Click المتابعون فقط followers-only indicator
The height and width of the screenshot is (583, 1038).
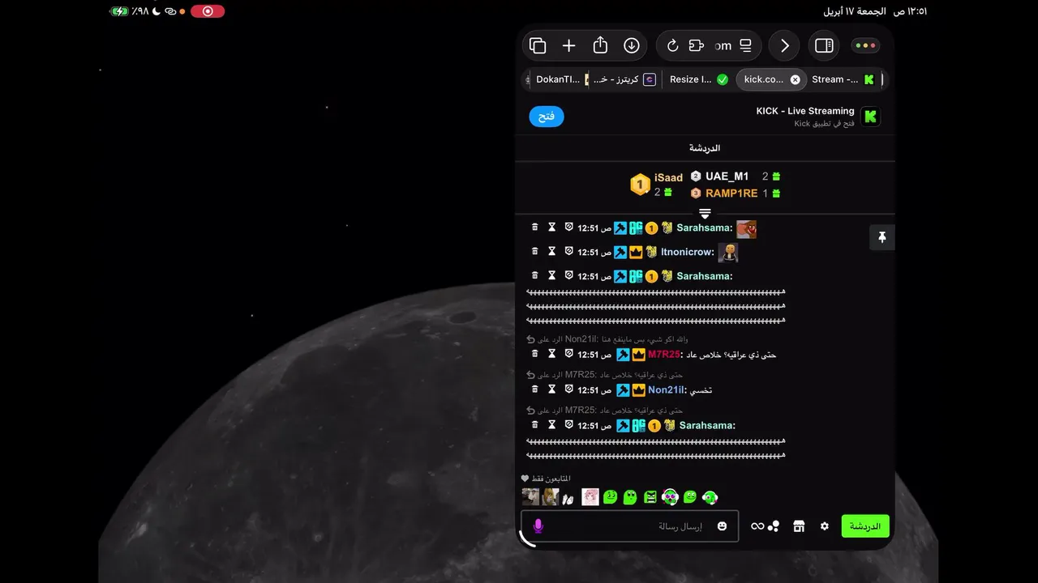(x=546, y=479)
